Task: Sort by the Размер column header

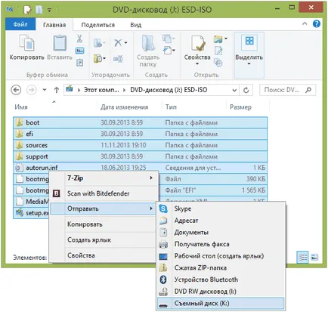Action: point(240,107)
